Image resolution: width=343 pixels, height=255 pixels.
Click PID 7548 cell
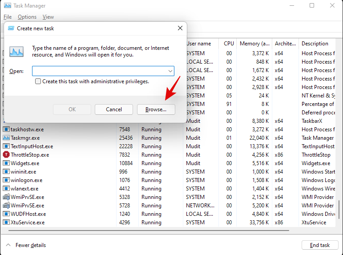point(125,130)
